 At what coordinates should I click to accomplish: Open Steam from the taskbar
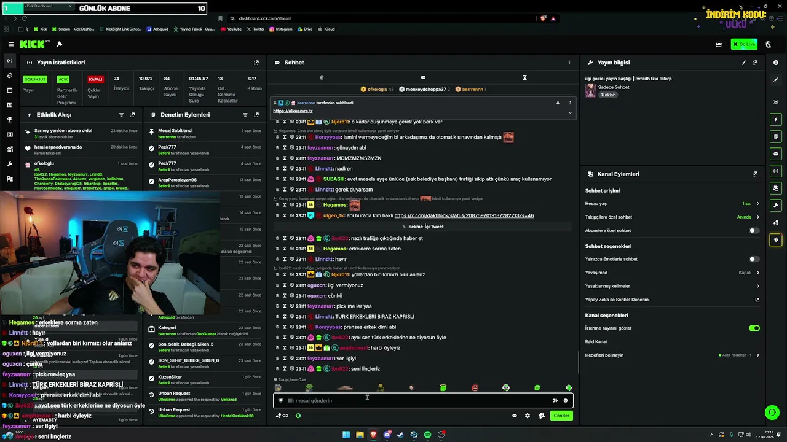tap(400, 435)
